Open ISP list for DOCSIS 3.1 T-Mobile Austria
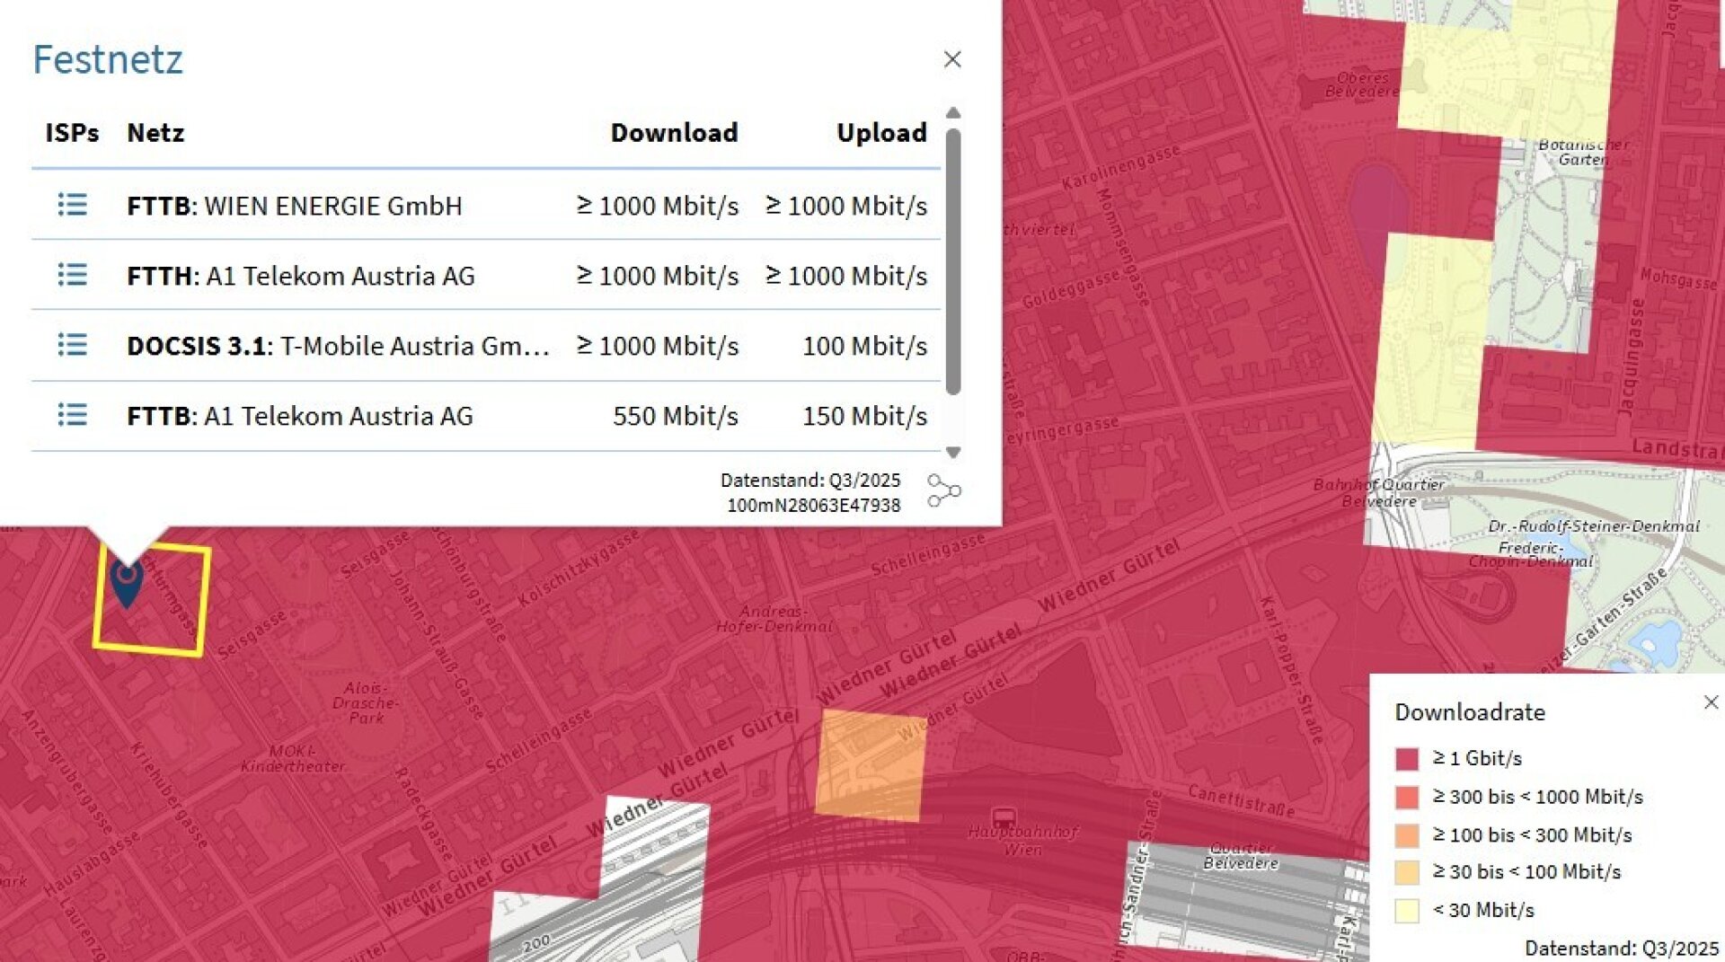Image resolution: width=1725 pixels, height=962 pixels. point(73,345)
